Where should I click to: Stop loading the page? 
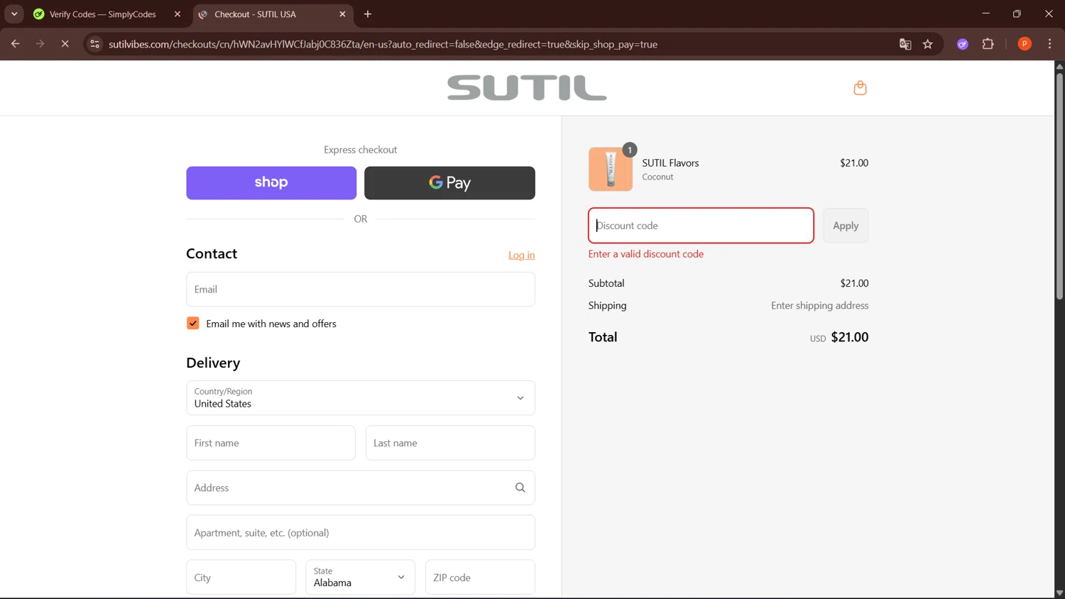click(65, 44)
